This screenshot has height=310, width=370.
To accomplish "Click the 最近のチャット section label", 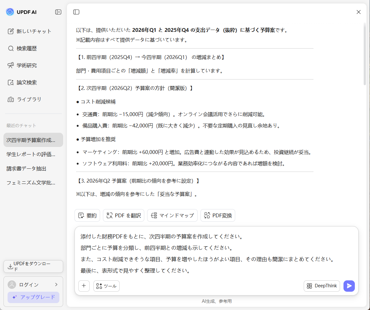I will tap(21, 126).
